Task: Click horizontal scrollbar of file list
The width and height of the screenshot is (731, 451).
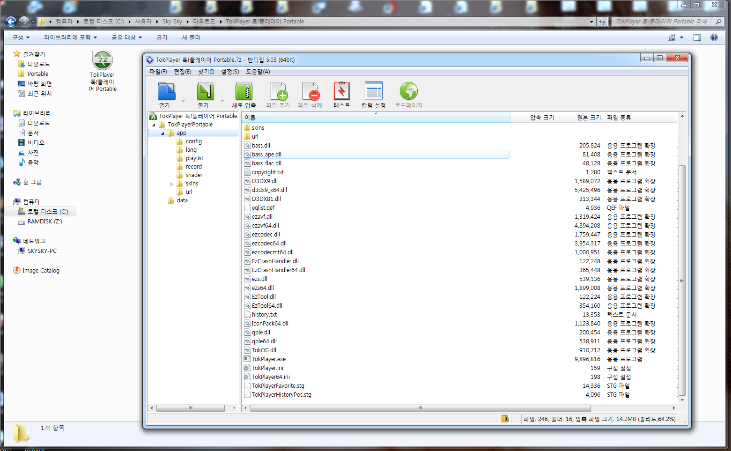Action: click(x=420, y=408)
